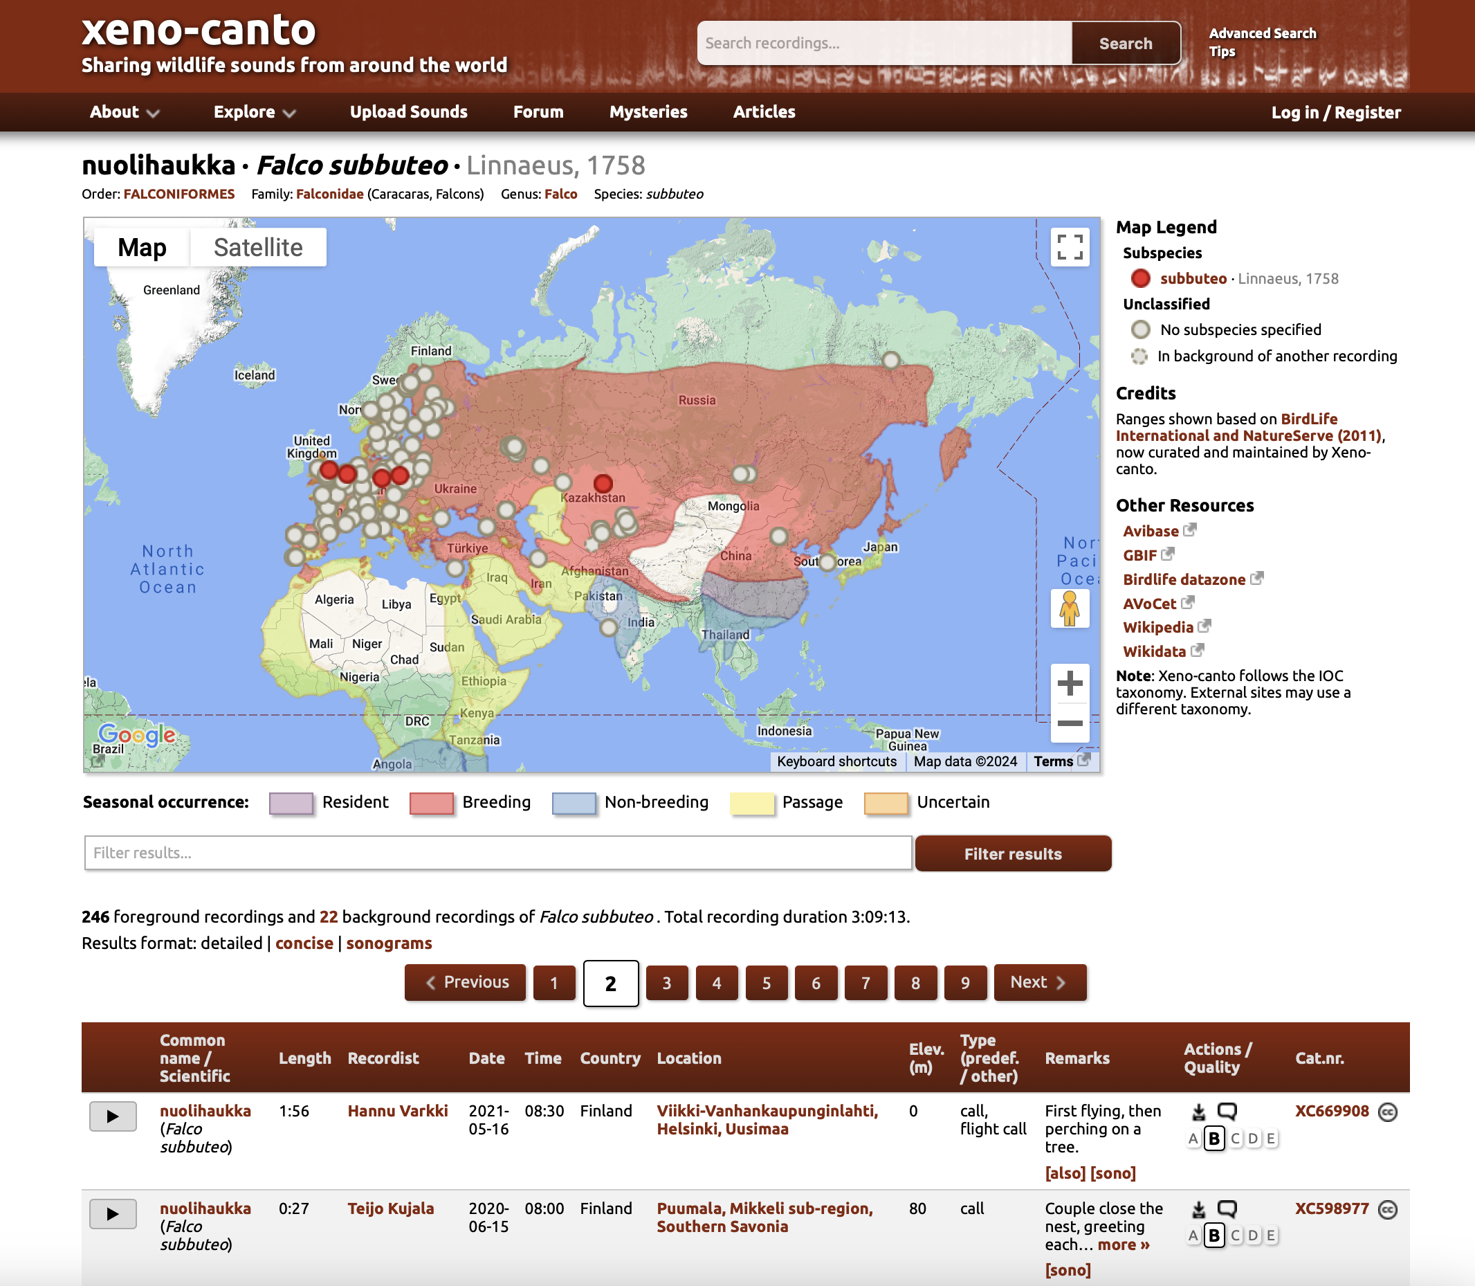Open the Forum page

click(538, 112)
